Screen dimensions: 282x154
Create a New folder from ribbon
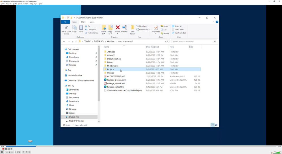(133, 30)
